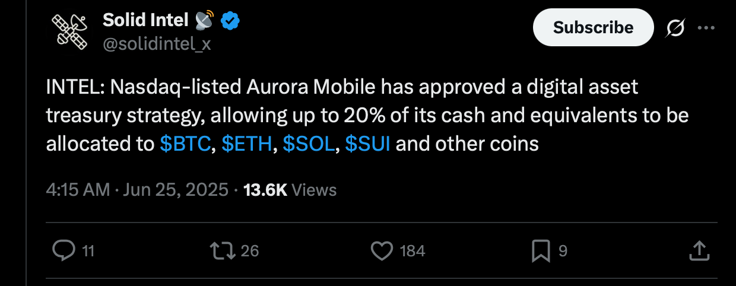Open the three-dot more options menu

706,27
